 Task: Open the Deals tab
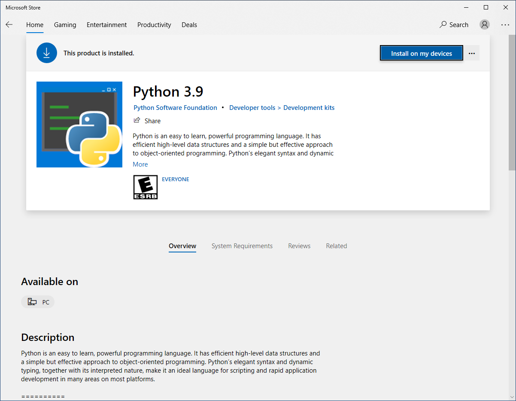189,25
